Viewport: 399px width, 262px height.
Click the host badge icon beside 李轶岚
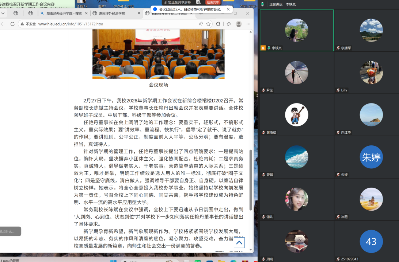coord(263,48)
